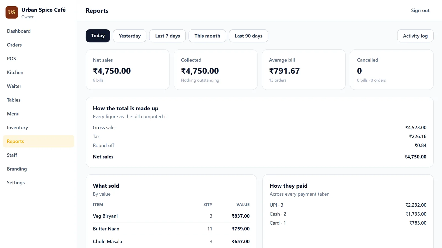Go to Settings in sidebar
This screenshot has width=442, height=248.
38,183
